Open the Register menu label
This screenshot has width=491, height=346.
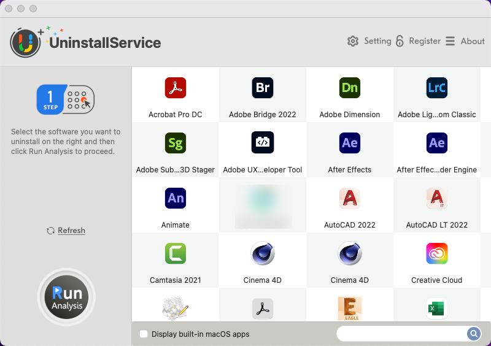[425, 41]
